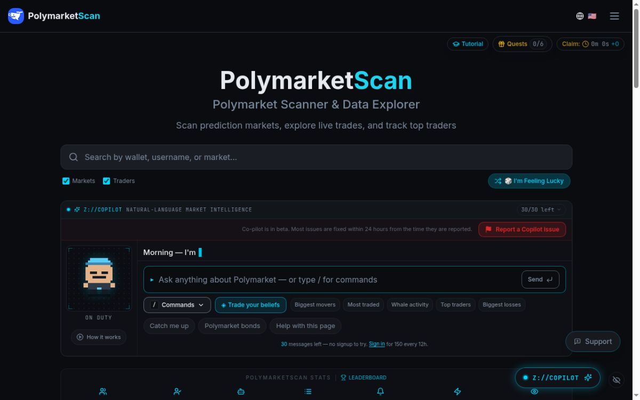Viewport: 640px width, 400px height.
Task: Select Biggest losses chip
Action: pyautogui.click(x=502, y=305)
